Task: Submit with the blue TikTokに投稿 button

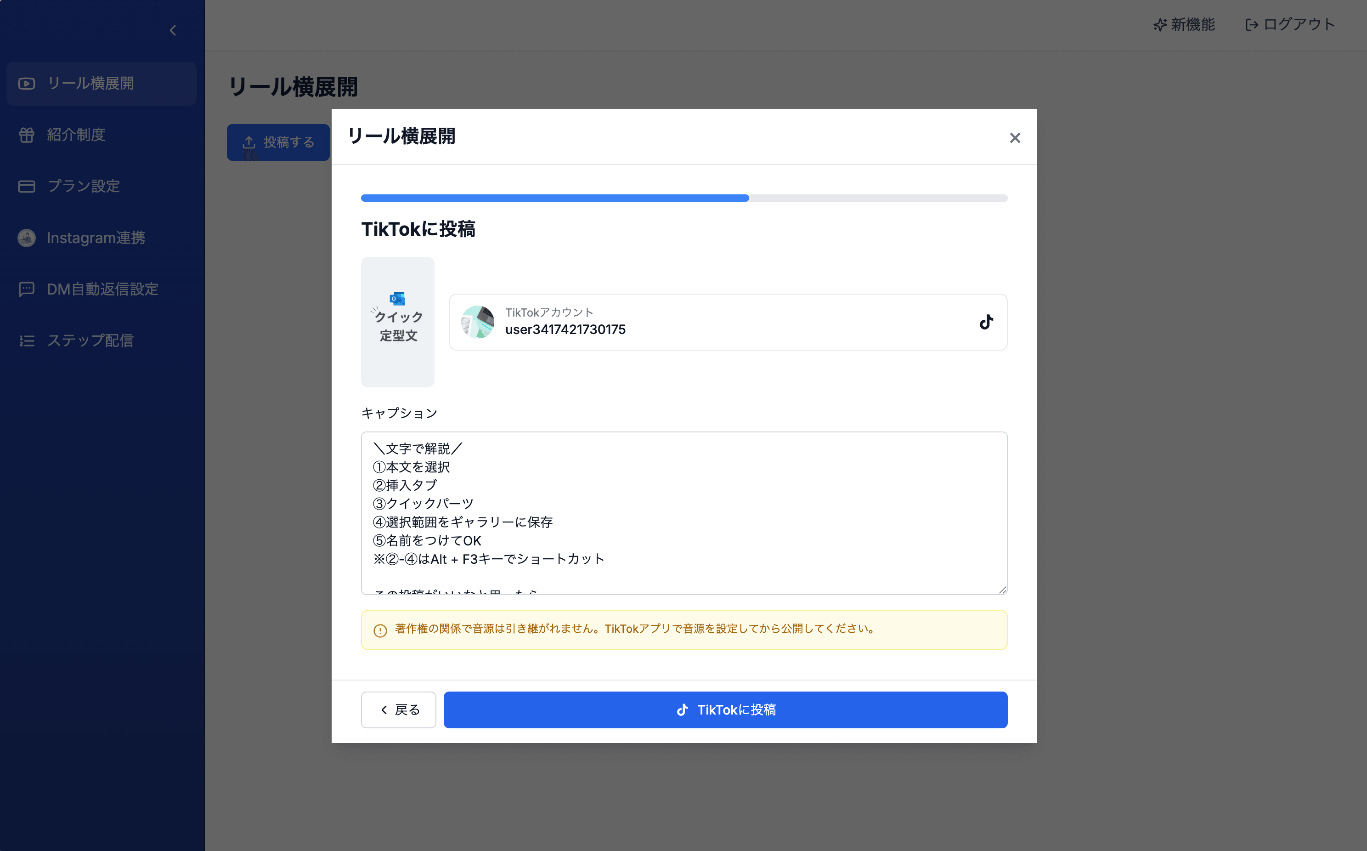Action: 725,710
